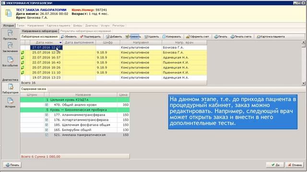The height and width of the screenshot is (172, 307).
Task: Toggle checkbox for 470. Общий анализ крови
Action: [x=47, y=105]
